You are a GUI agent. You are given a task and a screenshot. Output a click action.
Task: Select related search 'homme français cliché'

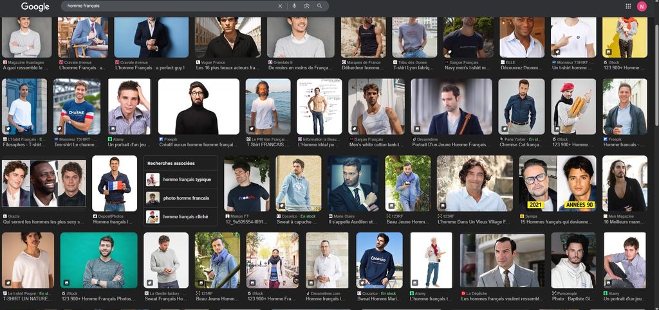pyautogui.click(x=185, y=217)
